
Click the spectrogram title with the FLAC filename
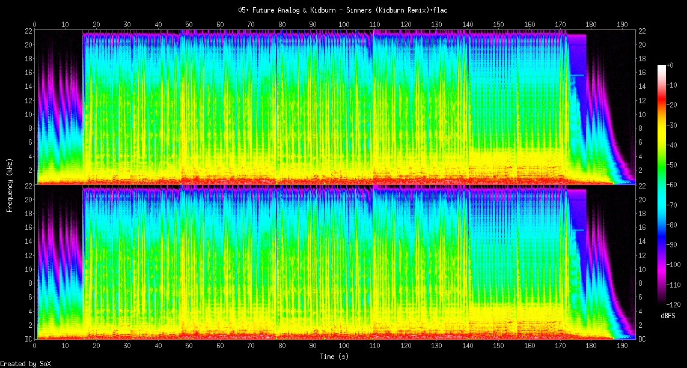coord(343,10)
